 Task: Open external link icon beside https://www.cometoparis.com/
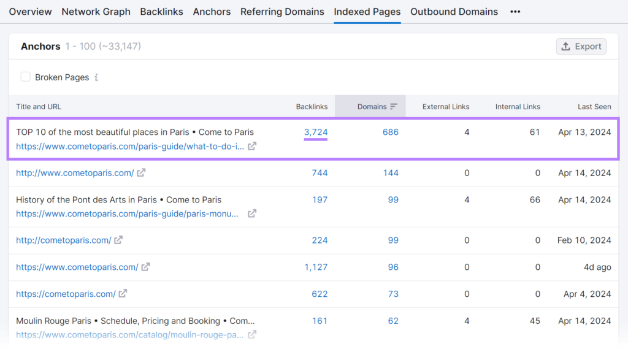pyautogui.click(x=146, y=267)
